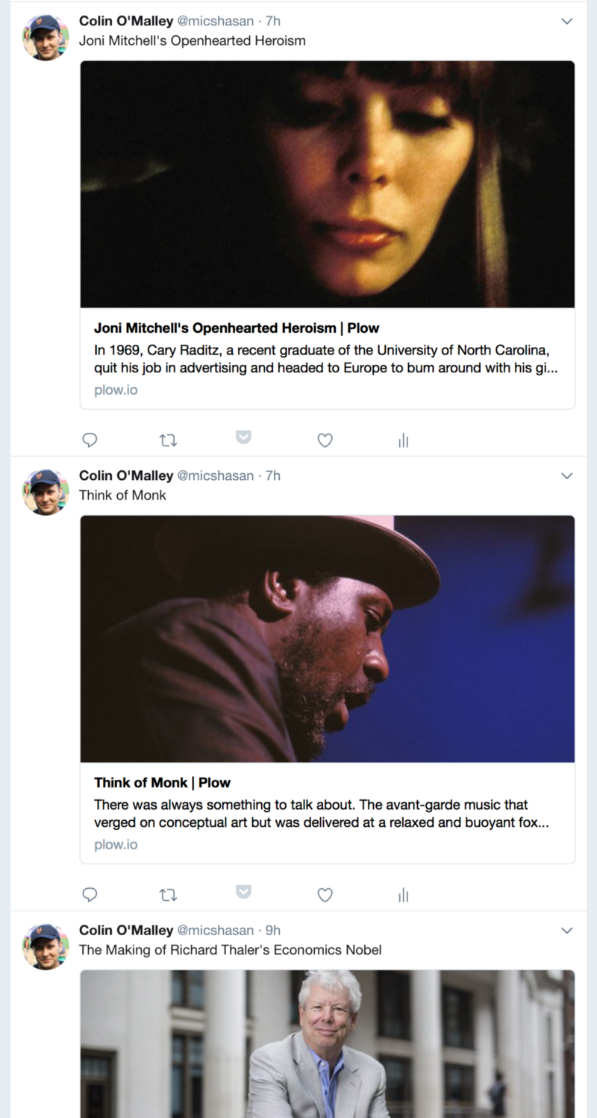Click Colin O'Malley's profile avatar
This screenshot has height=1118, width=597.
point(45,37)
